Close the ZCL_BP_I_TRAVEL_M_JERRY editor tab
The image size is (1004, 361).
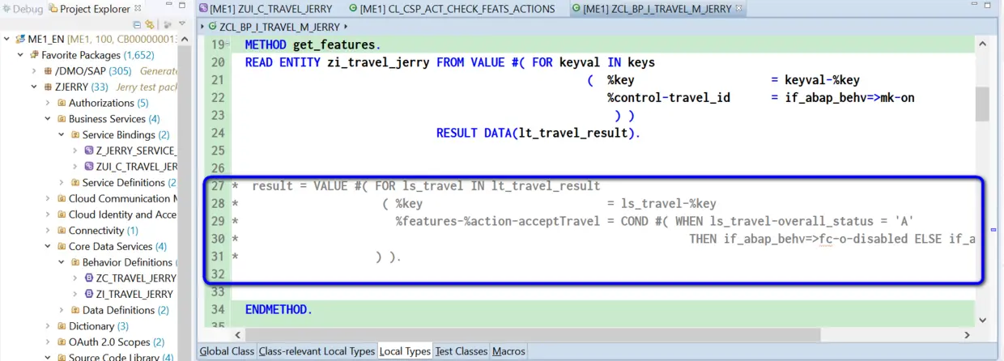pos(738,9)
